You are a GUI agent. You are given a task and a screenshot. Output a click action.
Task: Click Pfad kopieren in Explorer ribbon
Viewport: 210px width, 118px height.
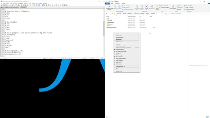point(126,8)
